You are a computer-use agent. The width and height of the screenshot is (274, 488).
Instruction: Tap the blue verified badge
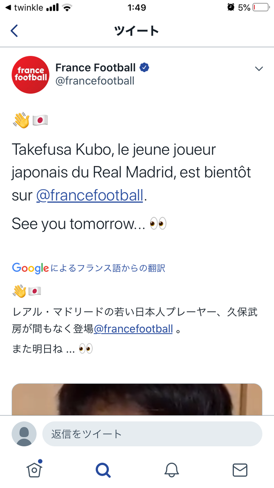pyautogui.click(x=144, y=67)
